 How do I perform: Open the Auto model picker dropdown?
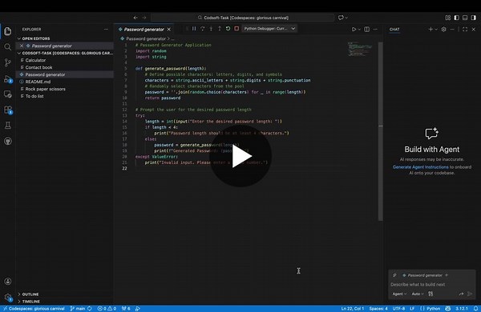(418, 294)
